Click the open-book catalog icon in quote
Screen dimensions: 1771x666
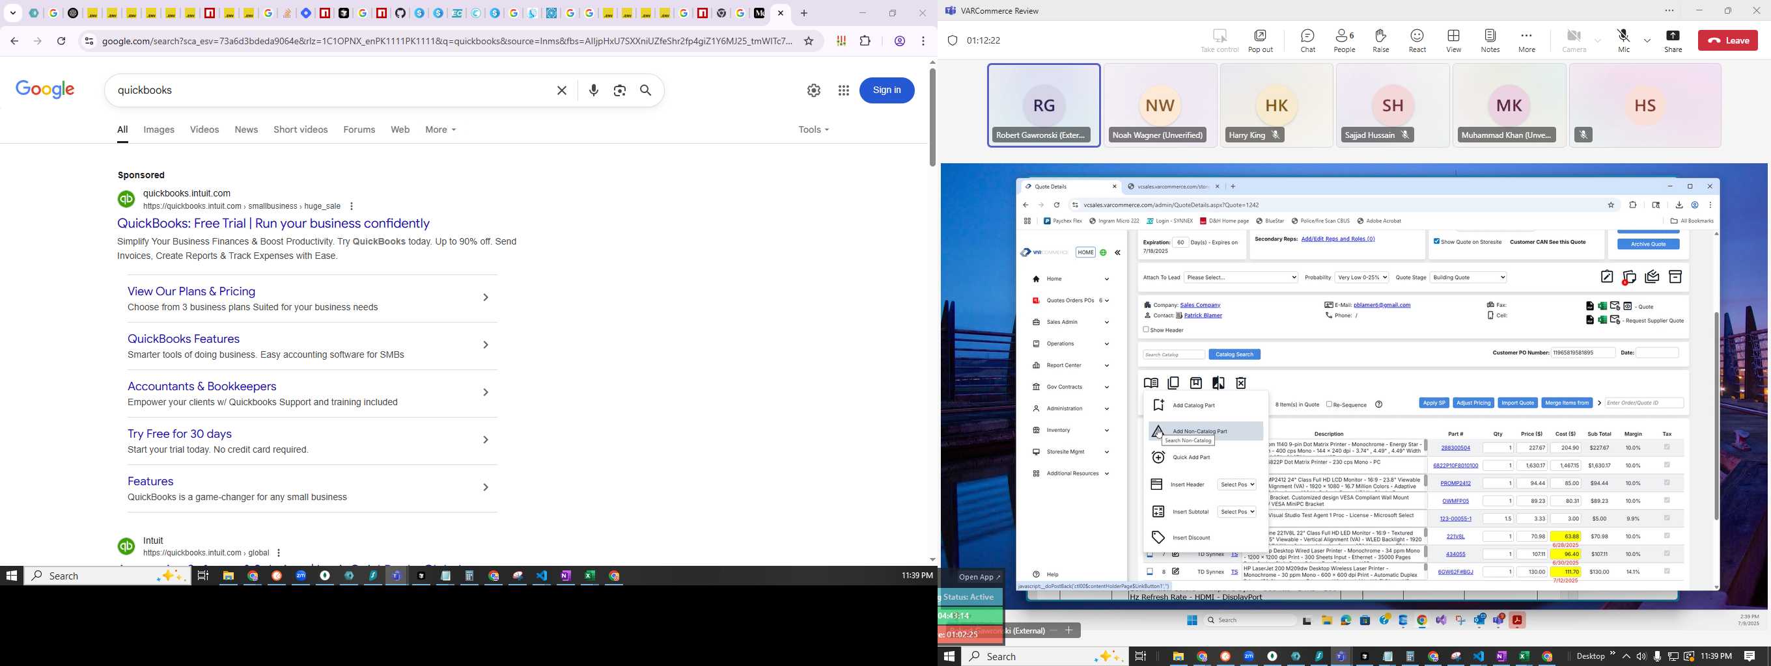1151,383
